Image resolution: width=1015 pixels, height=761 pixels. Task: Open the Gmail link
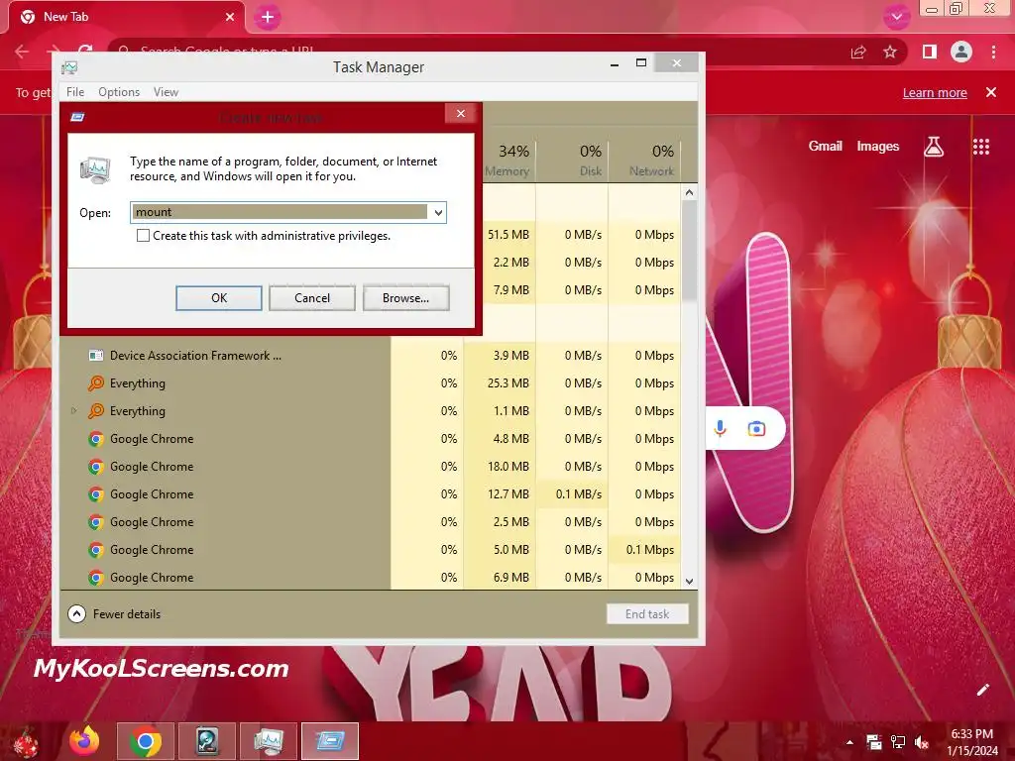(x=826, y=147)
